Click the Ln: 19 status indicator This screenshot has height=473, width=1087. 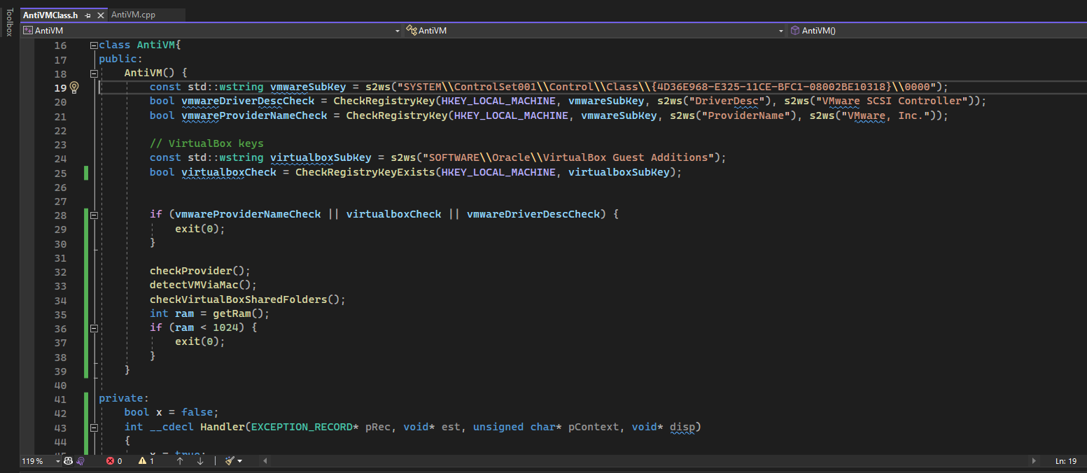(x=1065, y=461)
